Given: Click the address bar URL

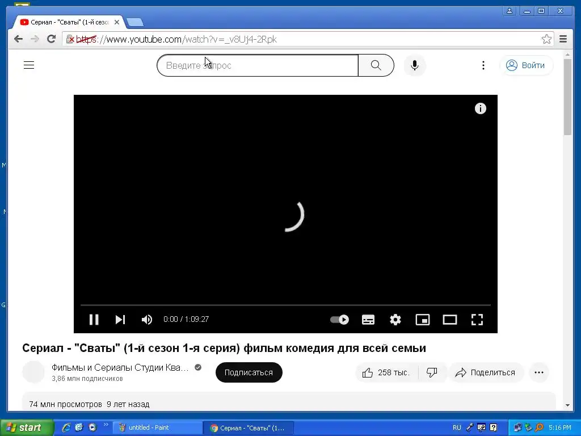Looking at the screenshot, I should (177, 39).
